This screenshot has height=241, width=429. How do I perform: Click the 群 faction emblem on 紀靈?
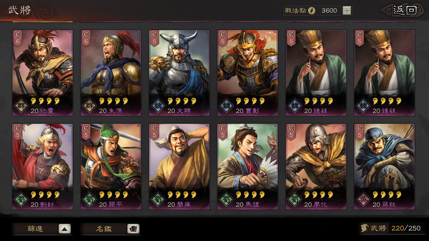coord(21,106)
